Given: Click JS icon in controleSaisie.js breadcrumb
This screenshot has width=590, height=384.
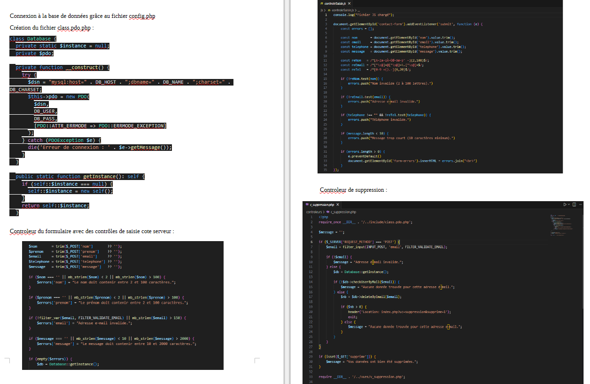Looking at the screenshot, I should [x=329, y=10].
